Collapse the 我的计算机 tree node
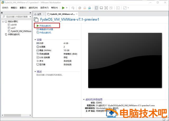Screen dimensions: 169x121 3,22
